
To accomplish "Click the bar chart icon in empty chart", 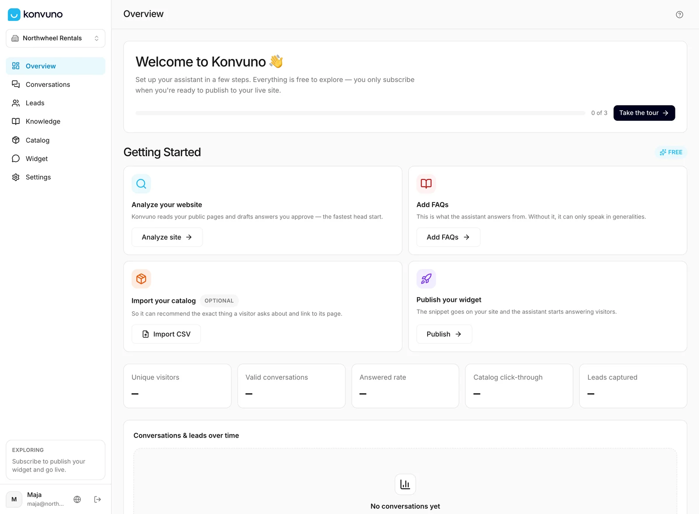I will click(x=405, y=484).
